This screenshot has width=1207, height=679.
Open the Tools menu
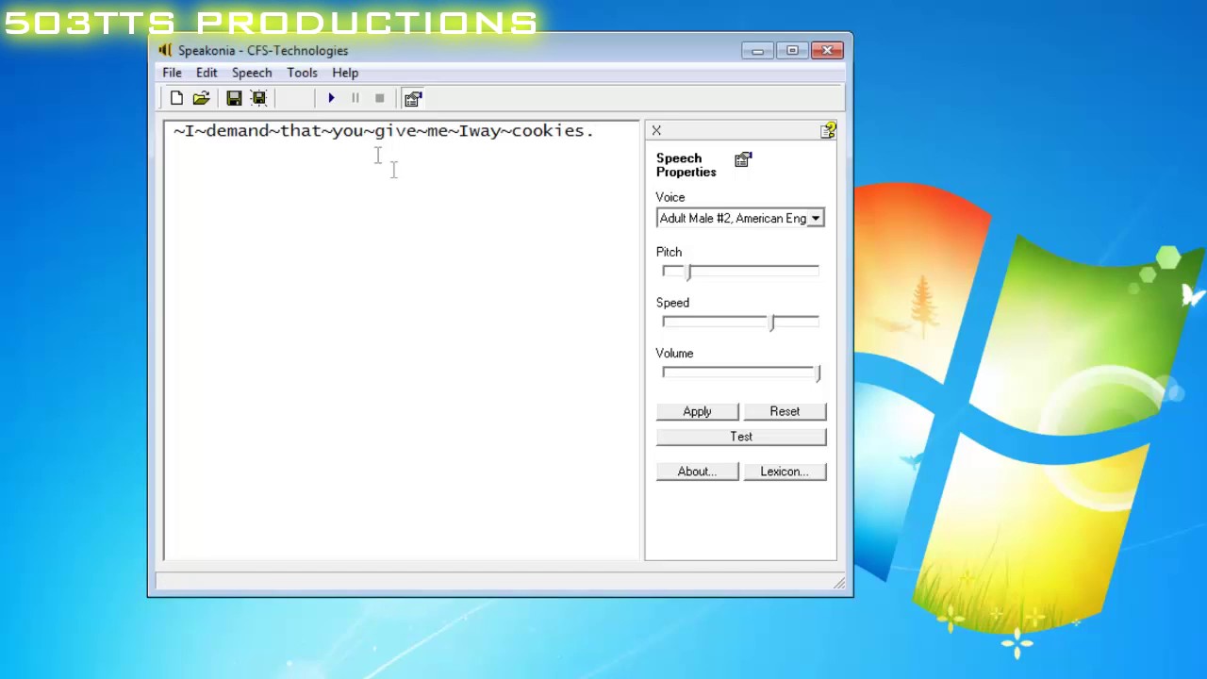pos(302,73)
